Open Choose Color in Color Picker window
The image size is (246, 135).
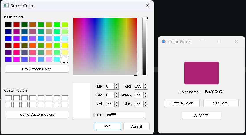point(182,103)
